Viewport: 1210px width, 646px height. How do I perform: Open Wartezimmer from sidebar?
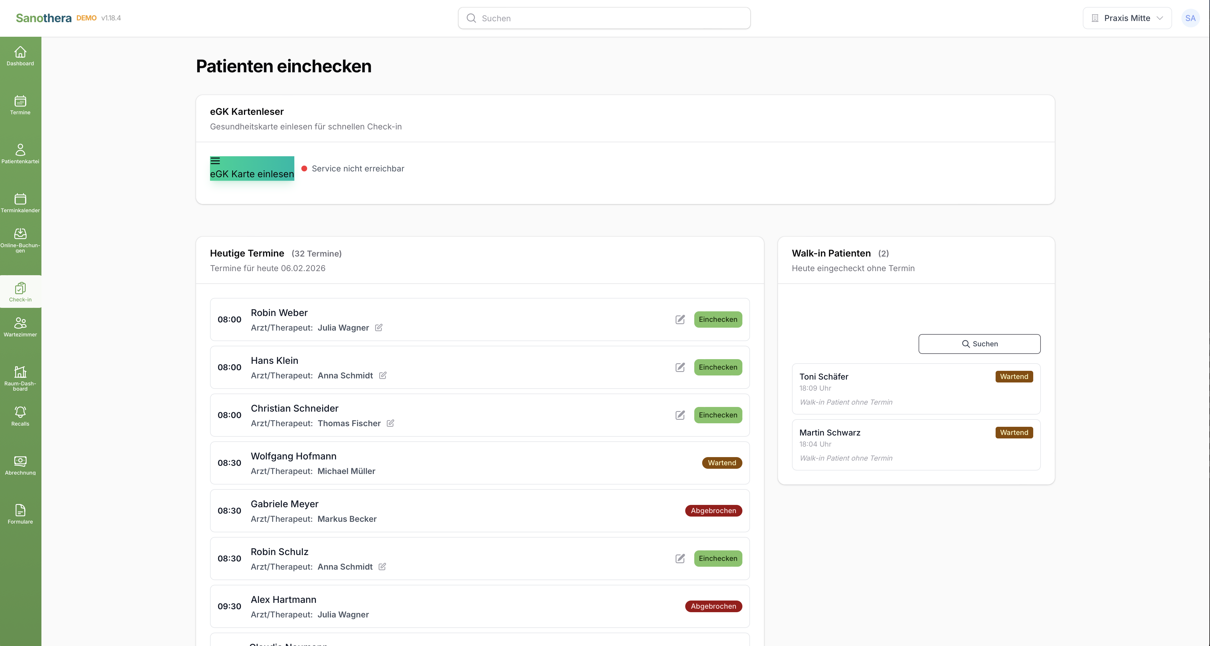(x=20, y=327)
